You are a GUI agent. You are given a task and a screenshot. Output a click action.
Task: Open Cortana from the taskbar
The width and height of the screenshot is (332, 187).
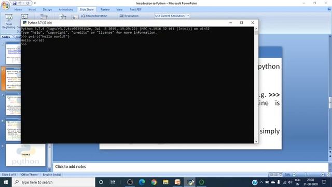tap(101, 182)
